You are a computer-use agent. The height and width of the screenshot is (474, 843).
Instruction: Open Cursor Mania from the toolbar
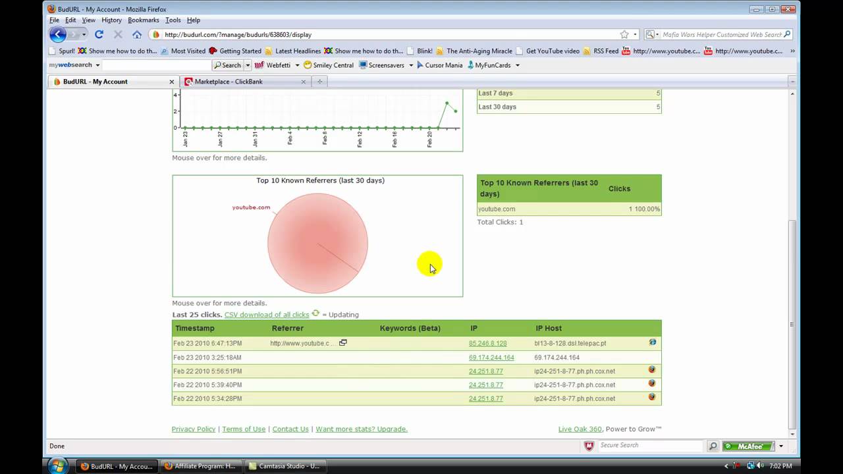click(439, 65)
